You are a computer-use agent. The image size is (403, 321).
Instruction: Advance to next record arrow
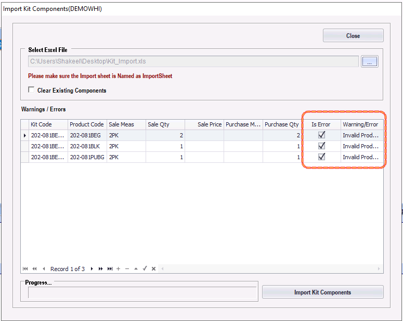[x=92, y=268]
